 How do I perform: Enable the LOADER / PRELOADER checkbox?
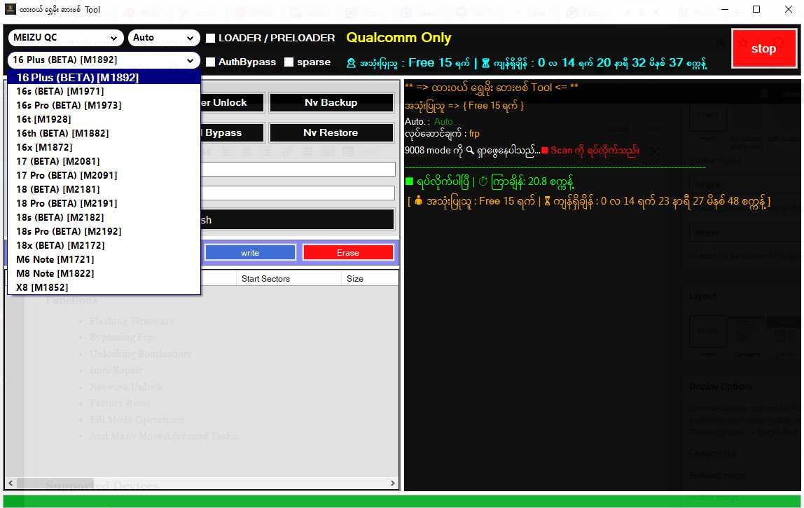click(210, 39)
